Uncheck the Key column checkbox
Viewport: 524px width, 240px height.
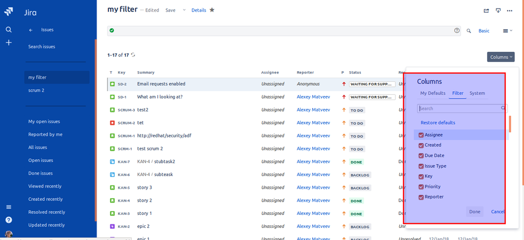(421, 177)
